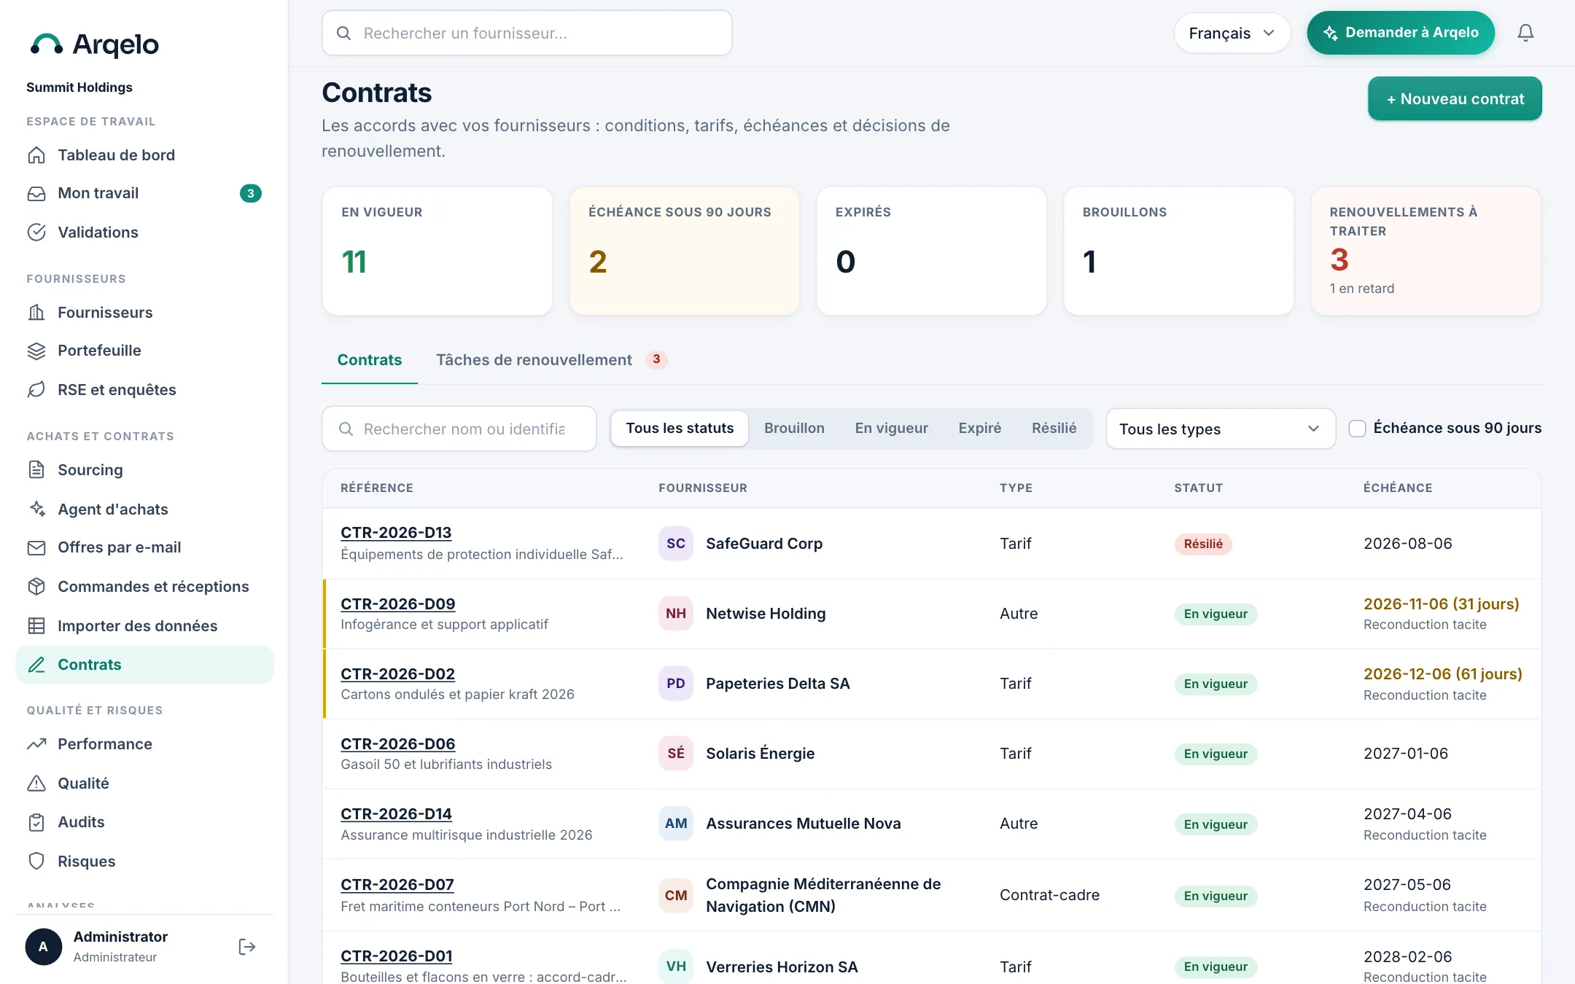Click the Netwise Holding supplier name
The height and width of the screenshot is (984, 1575).
click(x=766, y=614)
